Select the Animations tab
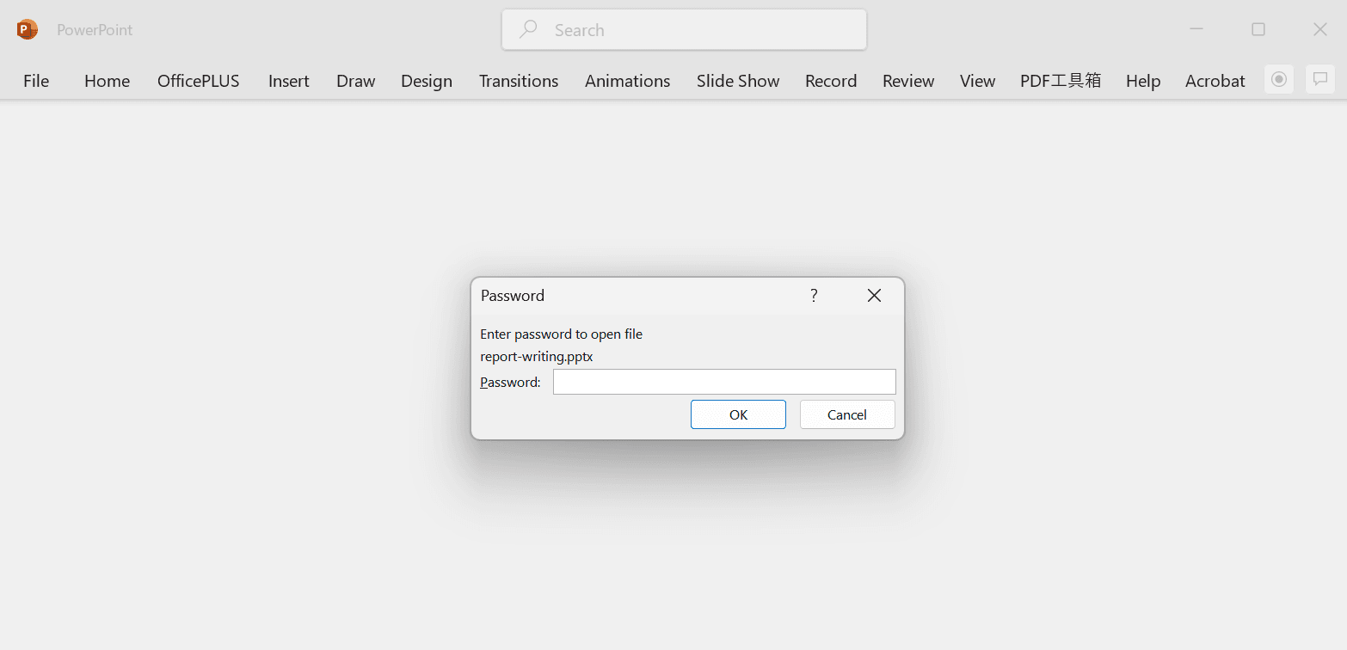 point(628,81)
